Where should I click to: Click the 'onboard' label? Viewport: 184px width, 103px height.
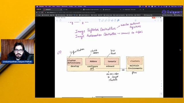tap(110, 66)
